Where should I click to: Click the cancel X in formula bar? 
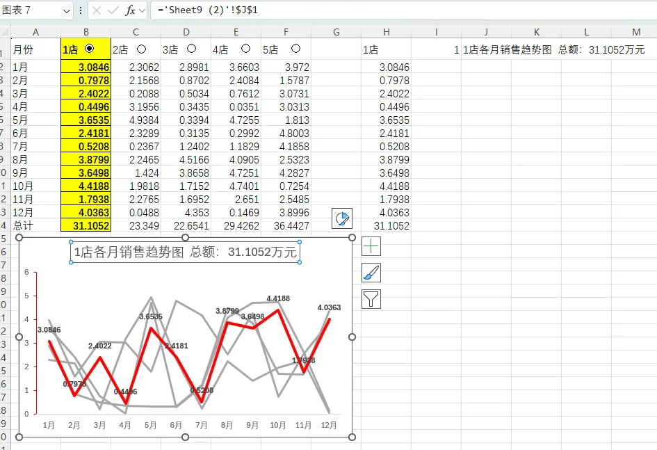97,10
